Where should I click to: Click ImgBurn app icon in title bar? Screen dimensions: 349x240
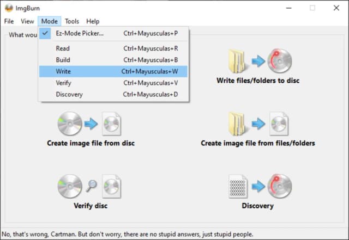click(9, 8)
